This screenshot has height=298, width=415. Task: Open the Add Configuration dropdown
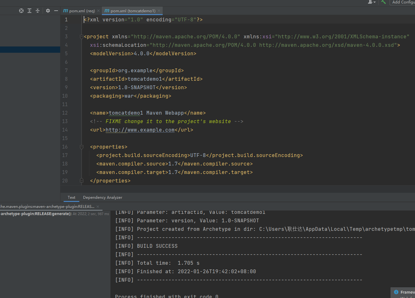(403, 2)
